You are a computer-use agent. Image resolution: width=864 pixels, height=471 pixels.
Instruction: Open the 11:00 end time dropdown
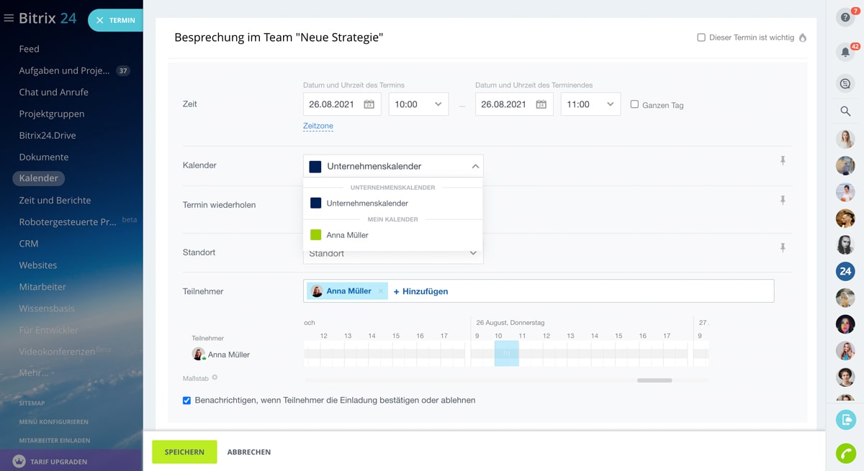point(590,104)
